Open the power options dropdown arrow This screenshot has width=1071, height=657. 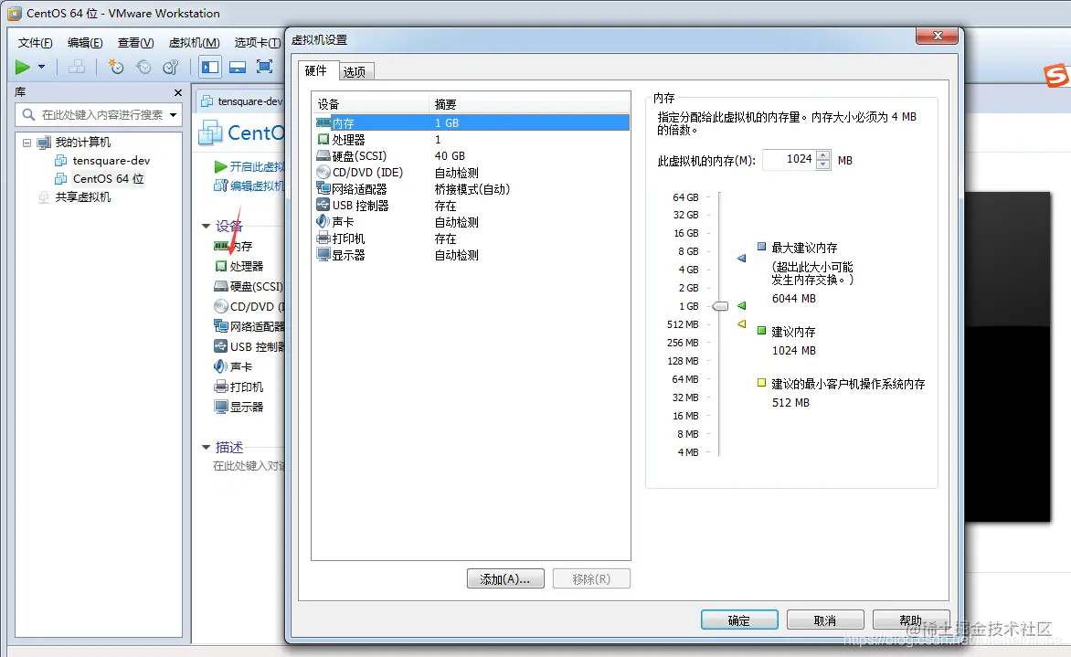[x=42, y=67]
